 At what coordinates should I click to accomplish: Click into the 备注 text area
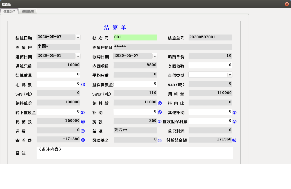point(135,153)
